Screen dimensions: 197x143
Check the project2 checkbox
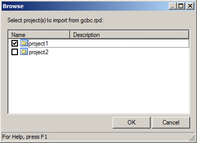(x=15, y=52)
